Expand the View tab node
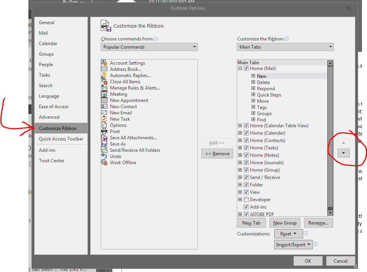The image size is (367, 272). pos(240,192)
